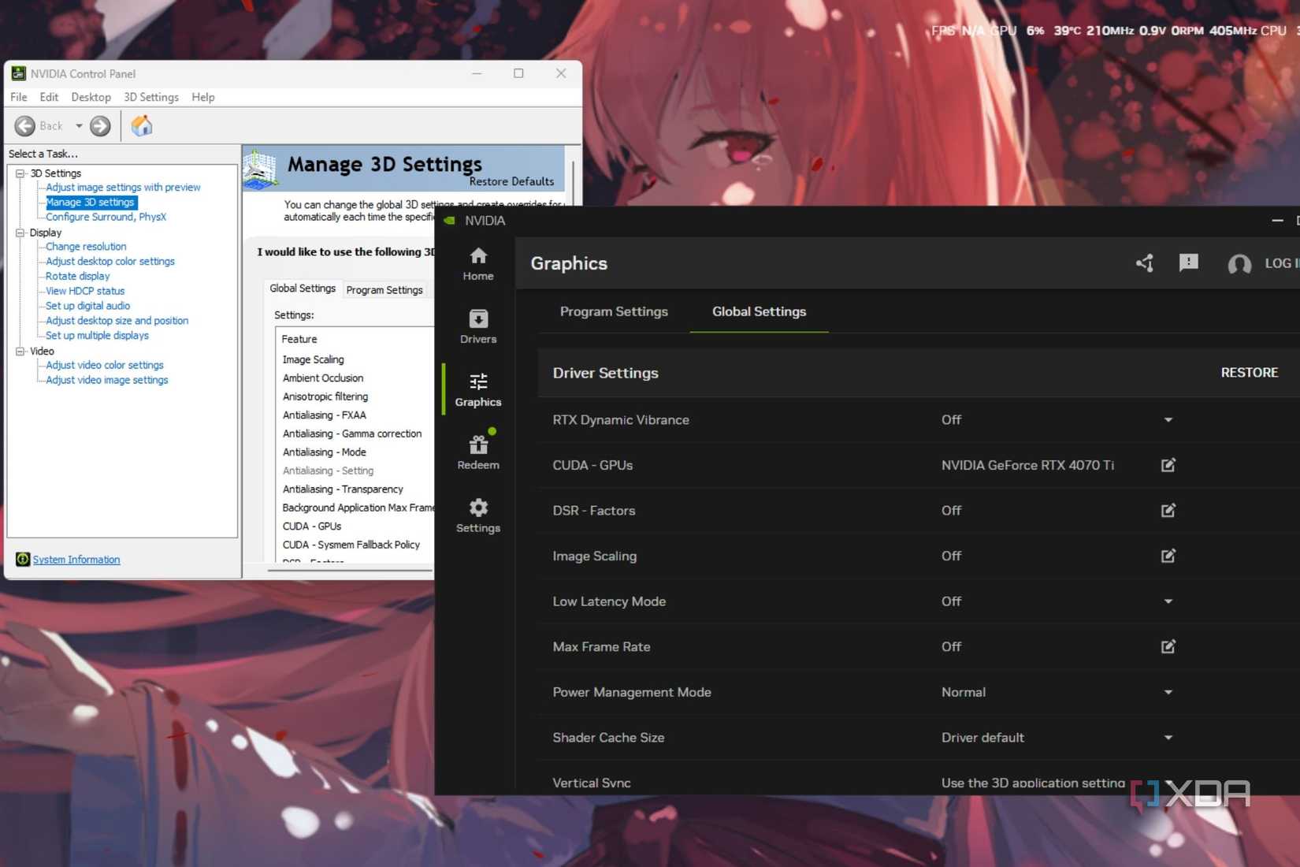The image size is (1300, 867).
Task: Edit the CUDA - GPUs setting via its pencil icon
Action: click(1168, 465)
